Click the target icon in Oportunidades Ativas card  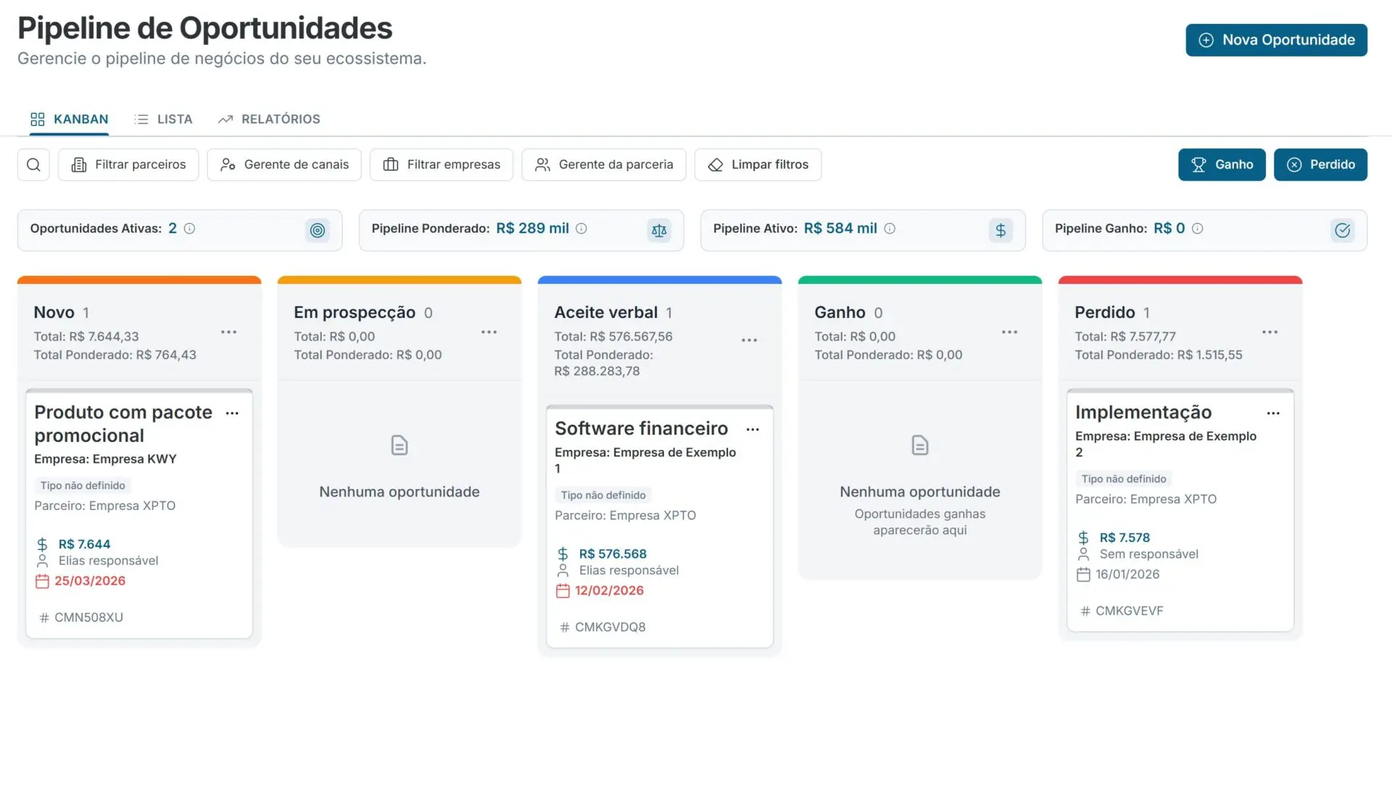tap(318, 230)
